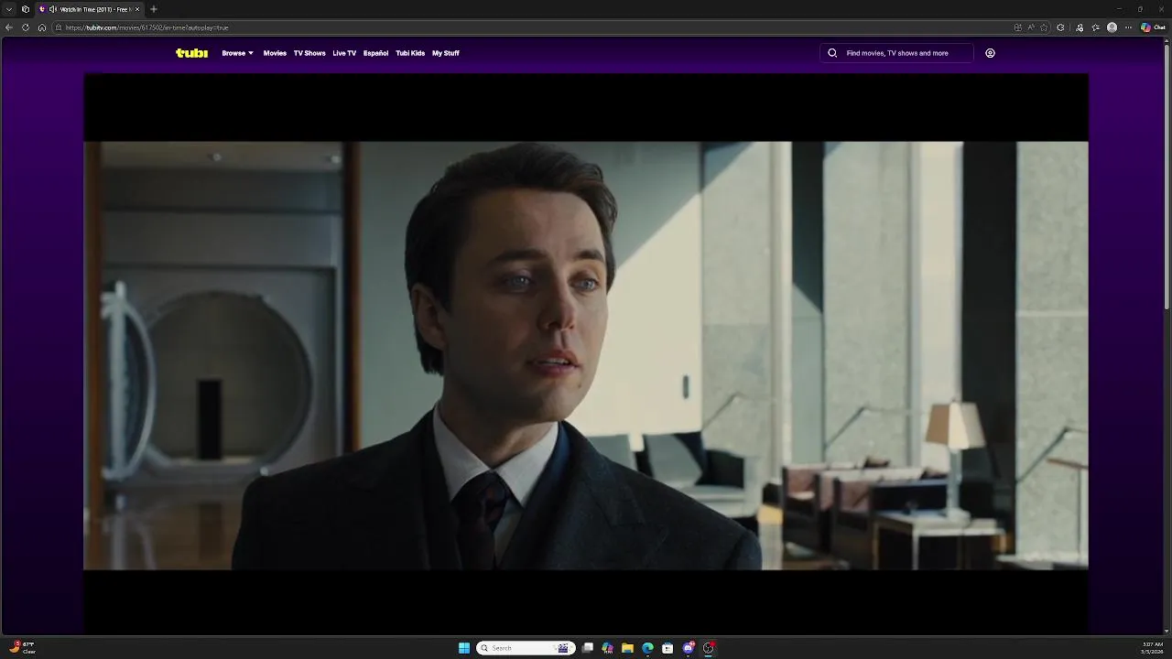1172x659 pixels.
Task: Open Read aloud from the address bar
Action: (x=1031, y=27)
